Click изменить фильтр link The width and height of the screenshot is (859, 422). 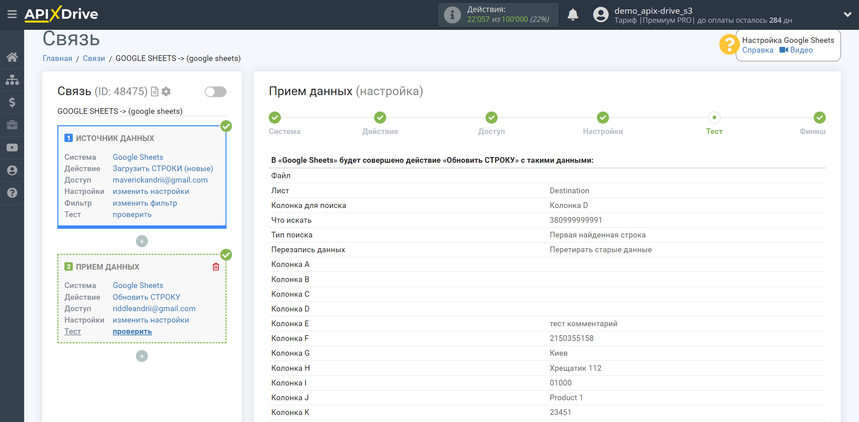[145, 203]
